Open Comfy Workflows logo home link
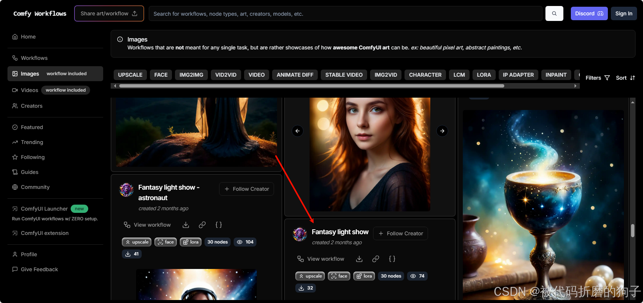Screen dimensions: 643x303 [40, 13]
